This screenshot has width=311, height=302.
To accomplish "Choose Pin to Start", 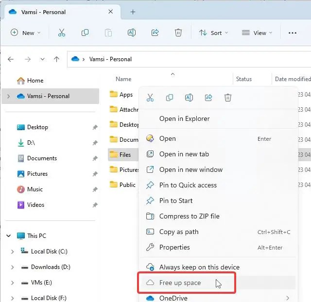I will coord(218,201).
